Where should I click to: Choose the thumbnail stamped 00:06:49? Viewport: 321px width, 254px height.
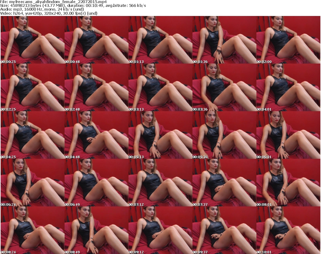pyautogui.click(x=97, y=183)
